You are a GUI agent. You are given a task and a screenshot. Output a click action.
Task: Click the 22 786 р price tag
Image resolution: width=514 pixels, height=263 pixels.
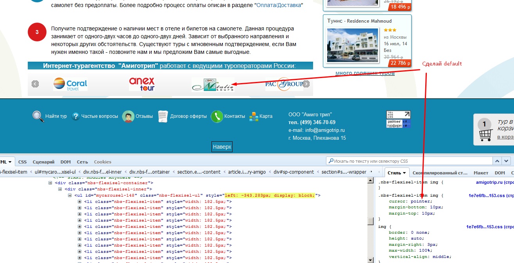(399, 63)
